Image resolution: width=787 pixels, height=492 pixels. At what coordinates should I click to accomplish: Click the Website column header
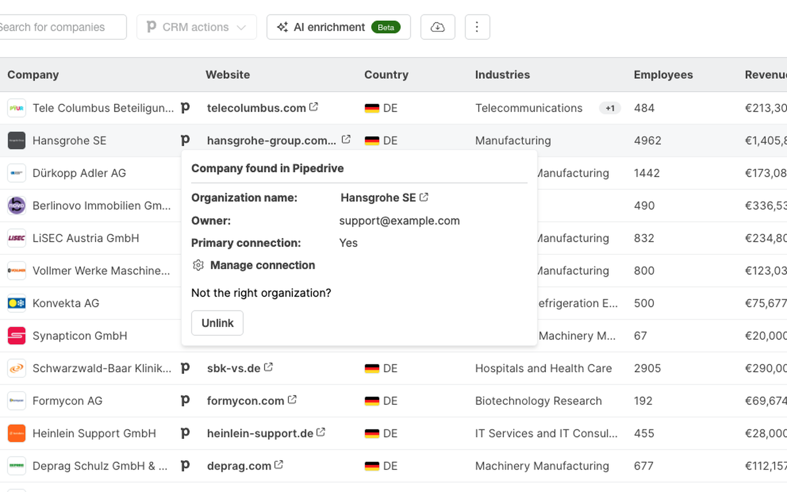click(x=227, y=75)
